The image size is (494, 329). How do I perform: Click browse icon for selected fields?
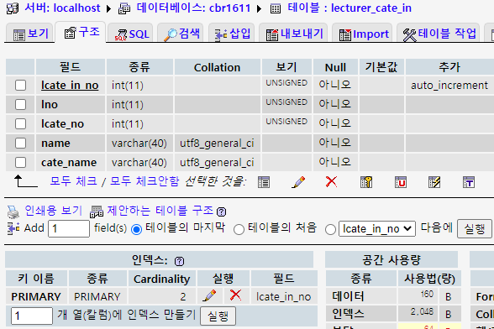pyautogui.click(x=264, y=182)
